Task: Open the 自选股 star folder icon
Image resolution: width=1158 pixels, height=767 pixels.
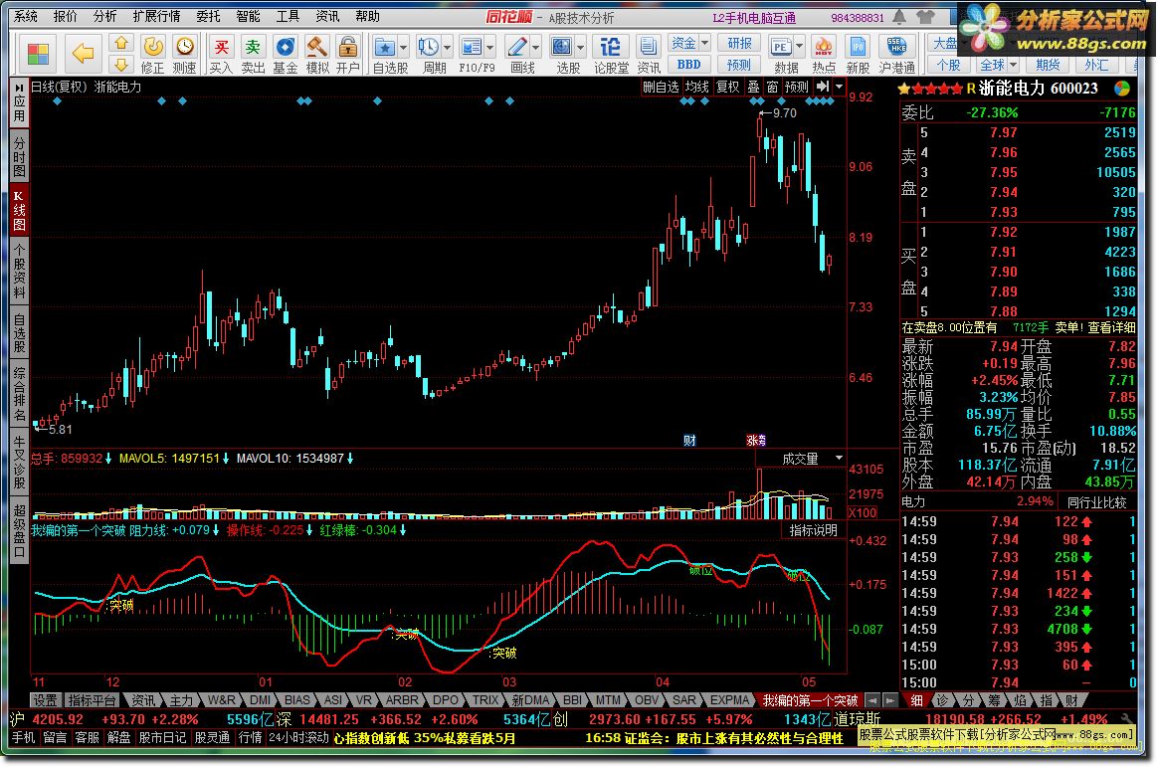Action: tap(385, 47)
